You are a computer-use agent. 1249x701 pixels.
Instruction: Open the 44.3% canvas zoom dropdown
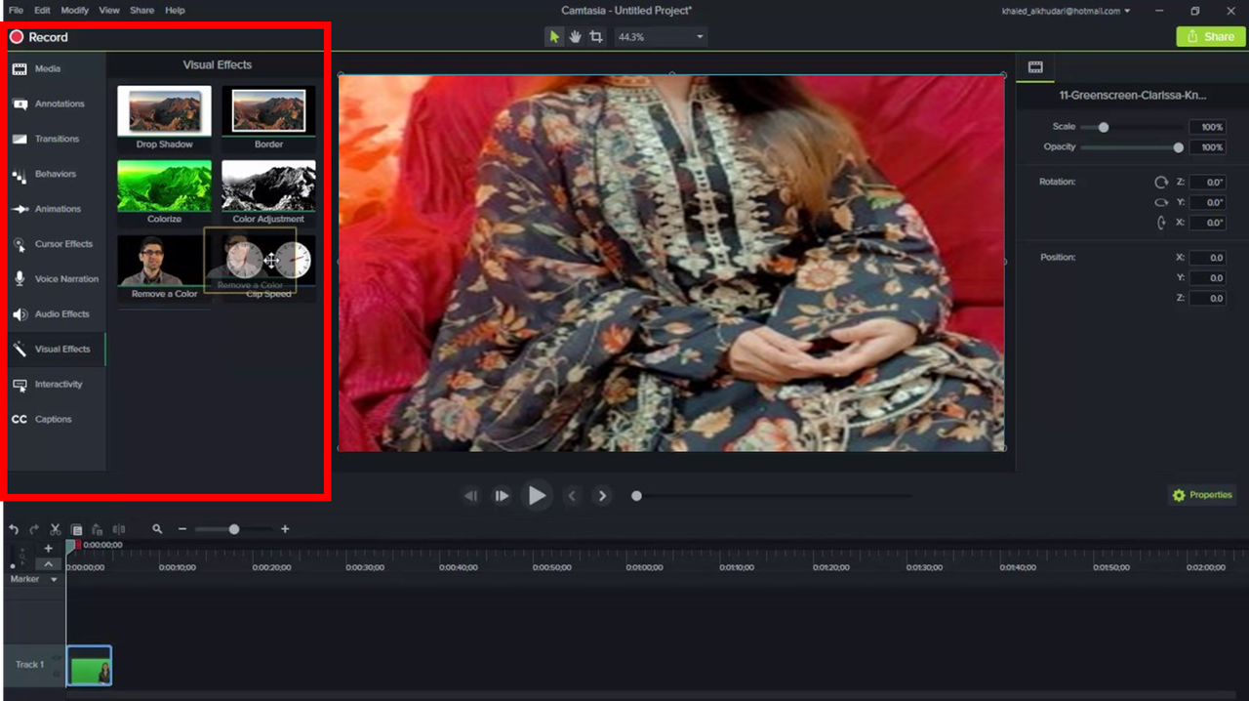tap(661, 37)
